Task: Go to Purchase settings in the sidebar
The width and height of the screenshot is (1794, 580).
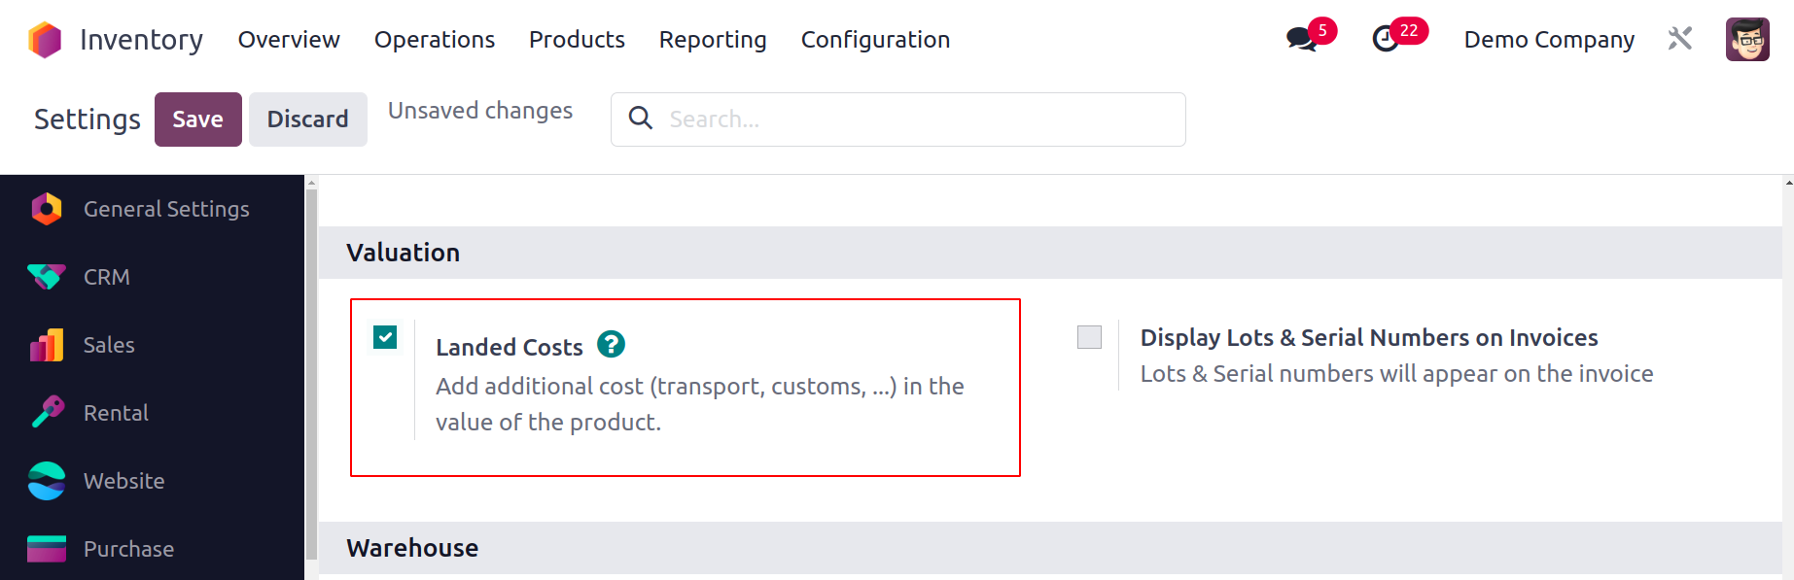Action: click(x=128, y=549)
